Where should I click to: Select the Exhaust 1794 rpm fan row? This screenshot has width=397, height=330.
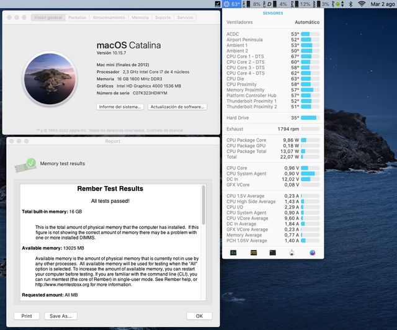273,129
